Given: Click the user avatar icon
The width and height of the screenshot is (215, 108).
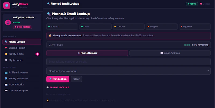Looking at the screenshot, I should (8, 22).
